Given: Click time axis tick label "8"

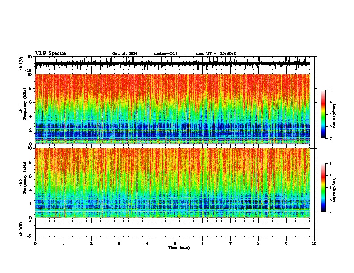Looking at the screenshot, I should click(x=258, y=244).
